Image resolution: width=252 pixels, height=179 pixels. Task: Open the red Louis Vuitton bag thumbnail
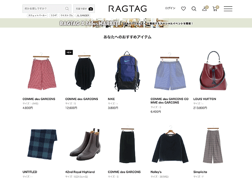click(213, 71)
